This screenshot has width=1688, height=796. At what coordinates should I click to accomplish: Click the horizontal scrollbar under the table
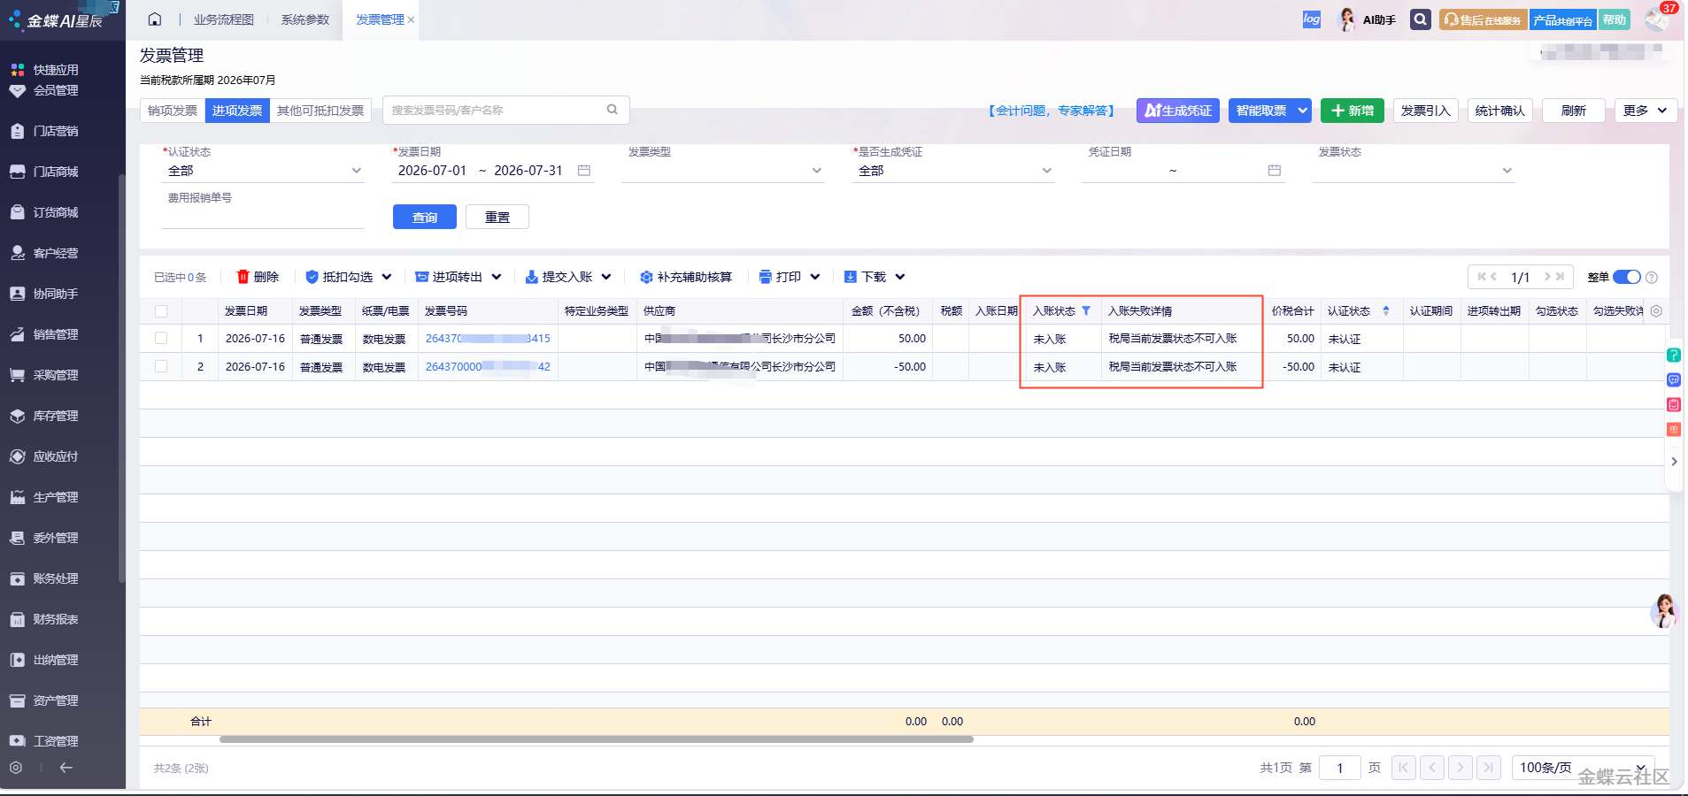597,739
